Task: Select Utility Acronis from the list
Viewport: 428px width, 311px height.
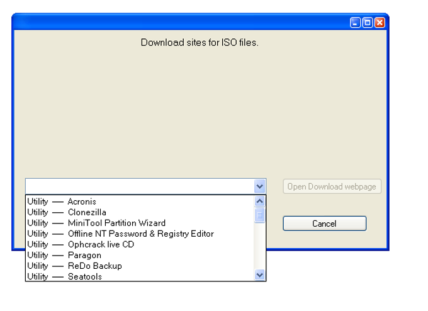Action: (140, 201)
